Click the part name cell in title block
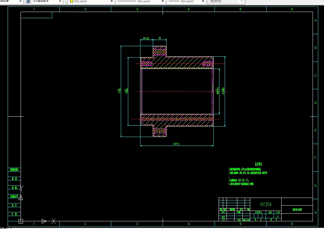This screenshot has height=229, width=324. 297,210
